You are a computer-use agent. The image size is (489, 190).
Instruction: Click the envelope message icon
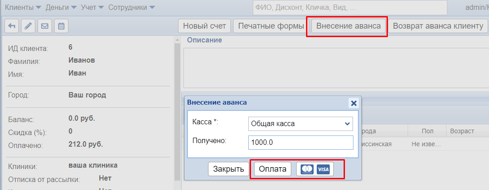44,26
